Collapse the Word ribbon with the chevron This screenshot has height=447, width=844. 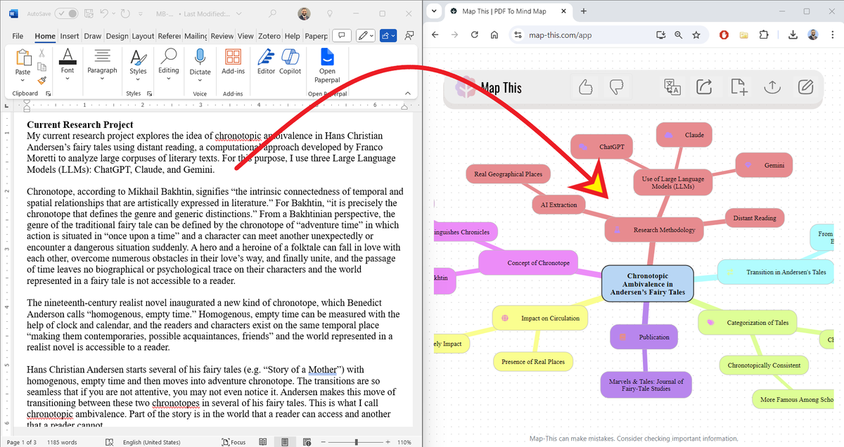point(407,93)
